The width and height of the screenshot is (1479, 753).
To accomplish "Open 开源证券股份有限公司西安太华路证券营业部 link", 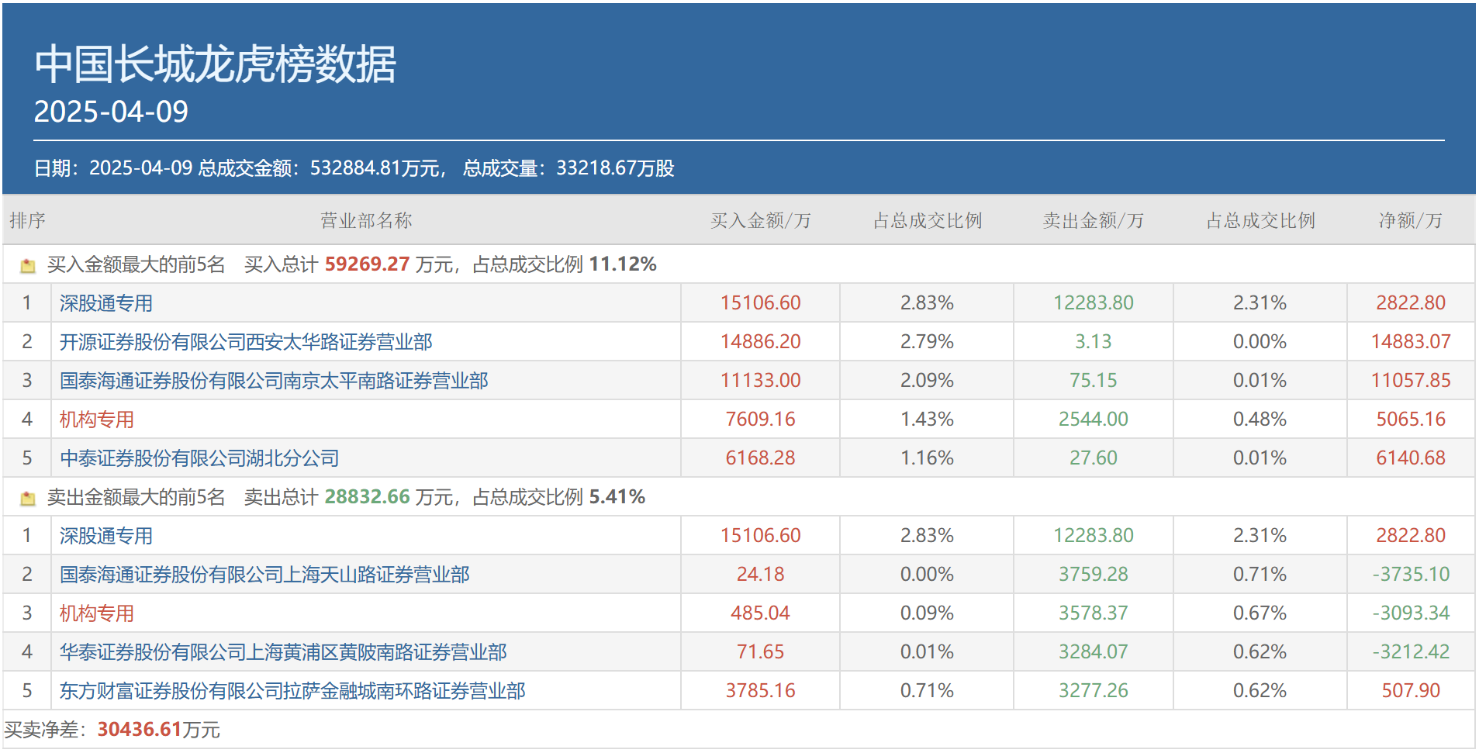I will [x=246, y=342].
